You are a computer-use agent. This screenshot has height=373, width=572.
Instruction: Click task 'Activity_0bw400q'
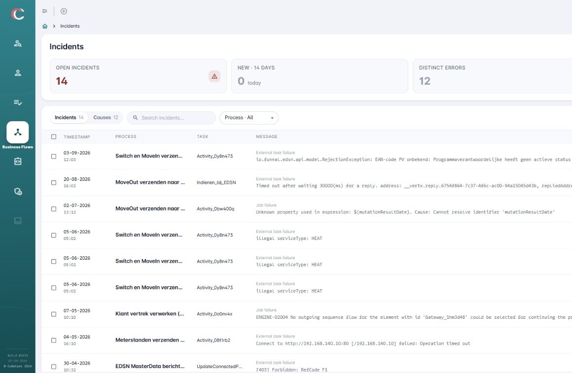pos(215,208)
